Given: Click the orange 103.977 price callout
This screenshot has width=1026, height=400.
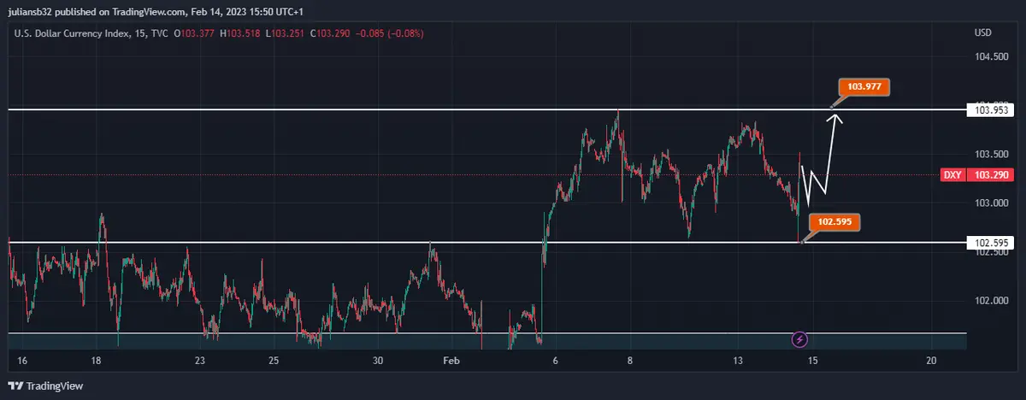Looking at the screenshot, I should coord(864,86).
